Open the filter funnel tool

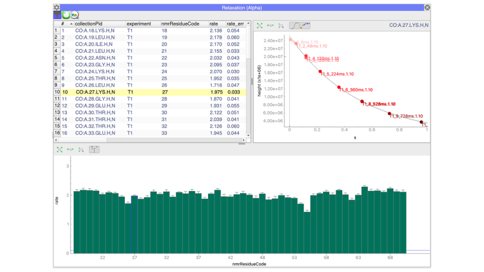point(57,15)
